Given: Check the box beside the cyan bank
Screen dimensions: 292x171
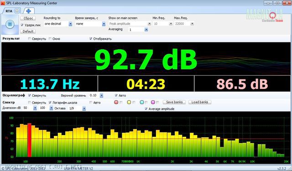Looking at the screenshot, I should coord(146,102).
